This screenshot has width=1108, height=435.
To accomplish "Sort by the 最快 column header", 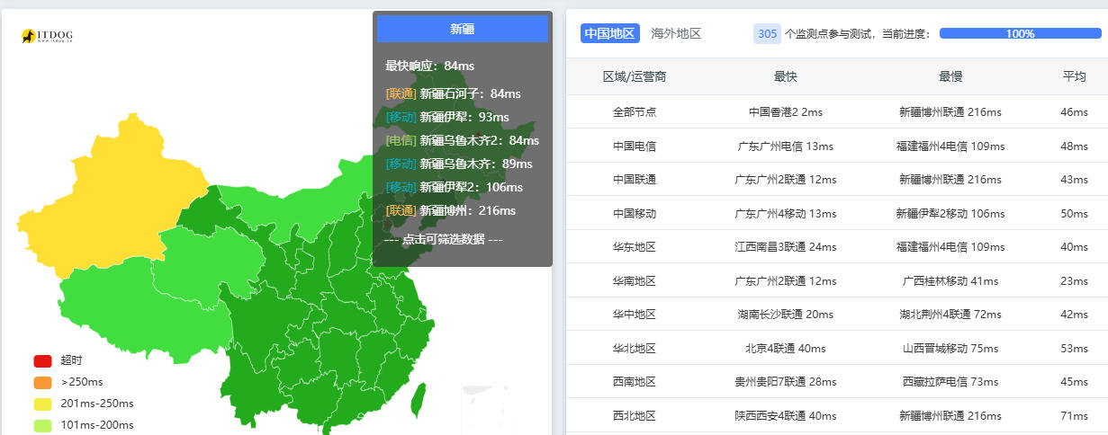I will point(785,76).
